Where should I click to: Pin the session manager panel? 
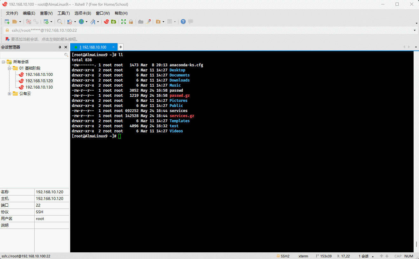60,47
